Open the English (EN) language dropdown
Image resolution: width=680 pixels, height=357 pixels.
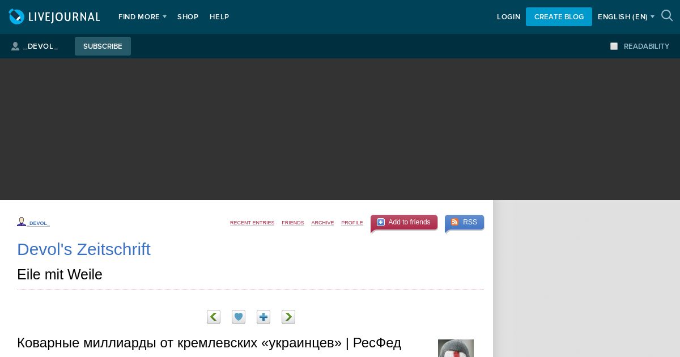[x=626, y=17]
